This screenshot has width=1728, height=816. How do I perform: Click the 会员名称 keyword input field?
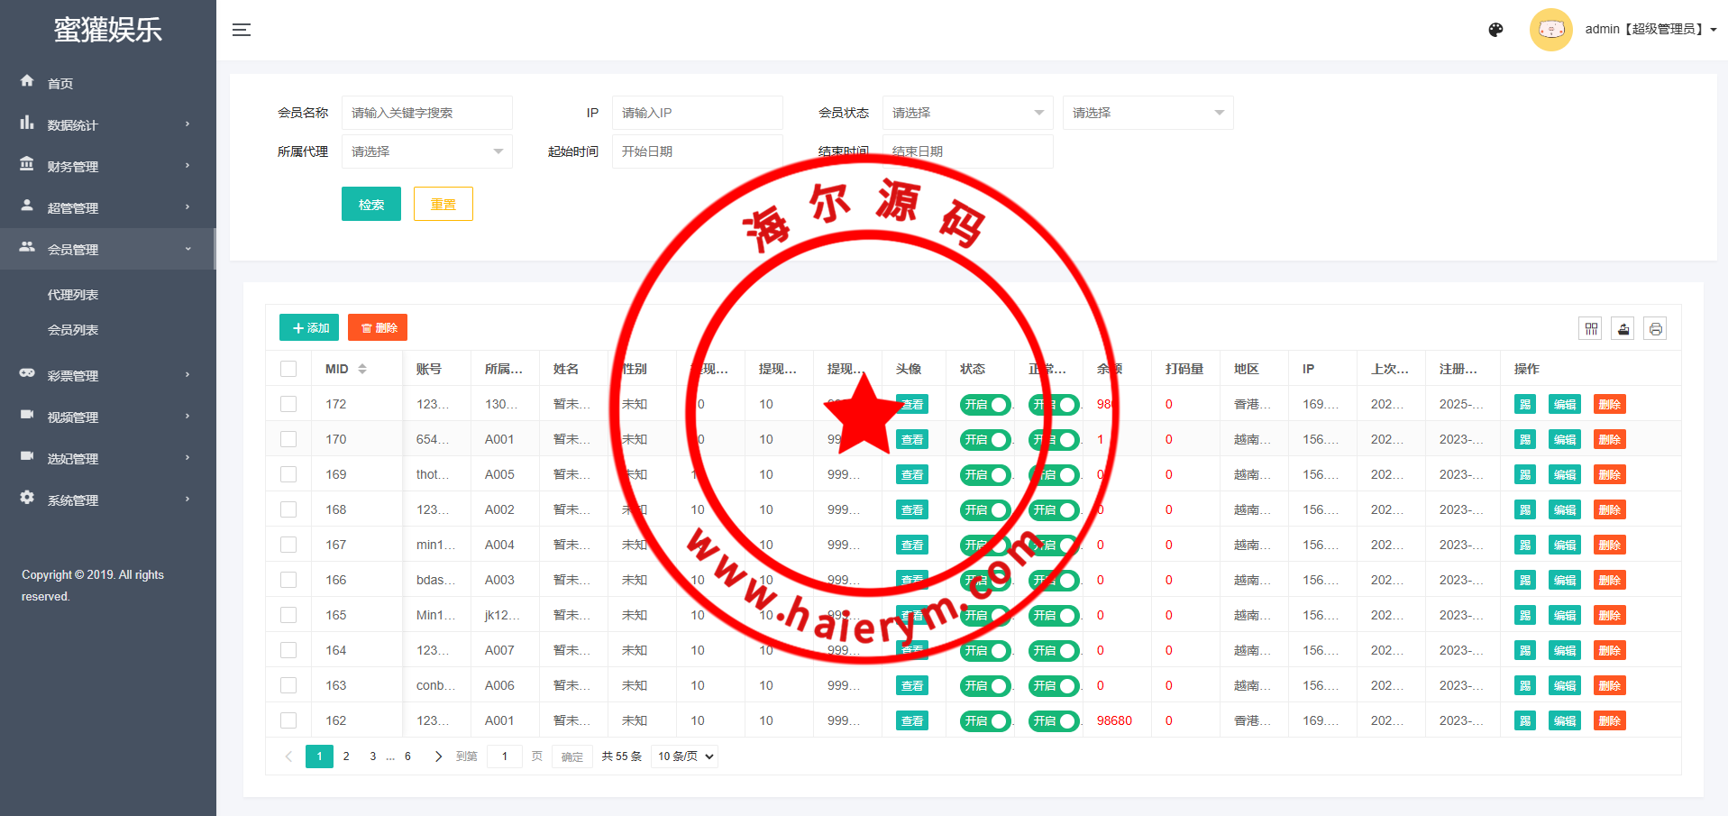[426, 113]
